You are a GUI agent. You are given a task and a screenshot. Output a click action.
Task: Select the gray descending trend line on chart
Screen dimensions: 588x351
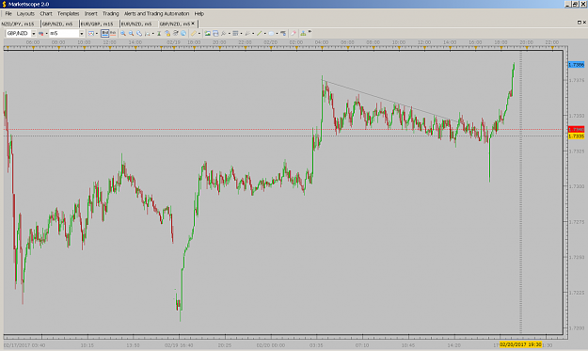click(390, 101)
